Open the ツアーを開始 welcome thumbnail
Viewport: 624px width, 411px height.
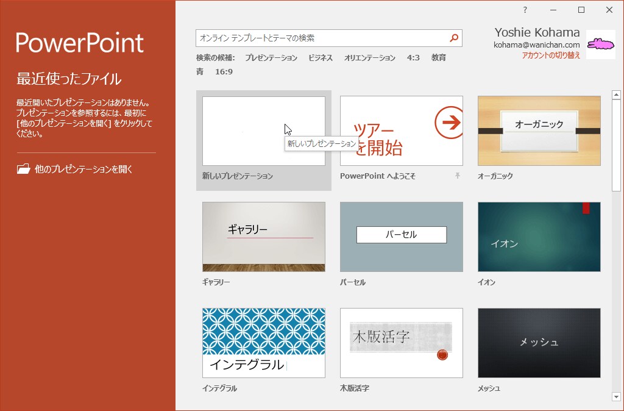tap(401, 130)
